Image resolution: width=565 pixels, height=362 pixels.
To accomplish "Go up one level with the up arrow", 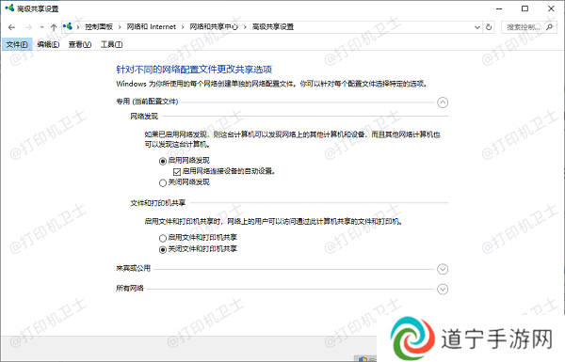I will tap(54, 27).
